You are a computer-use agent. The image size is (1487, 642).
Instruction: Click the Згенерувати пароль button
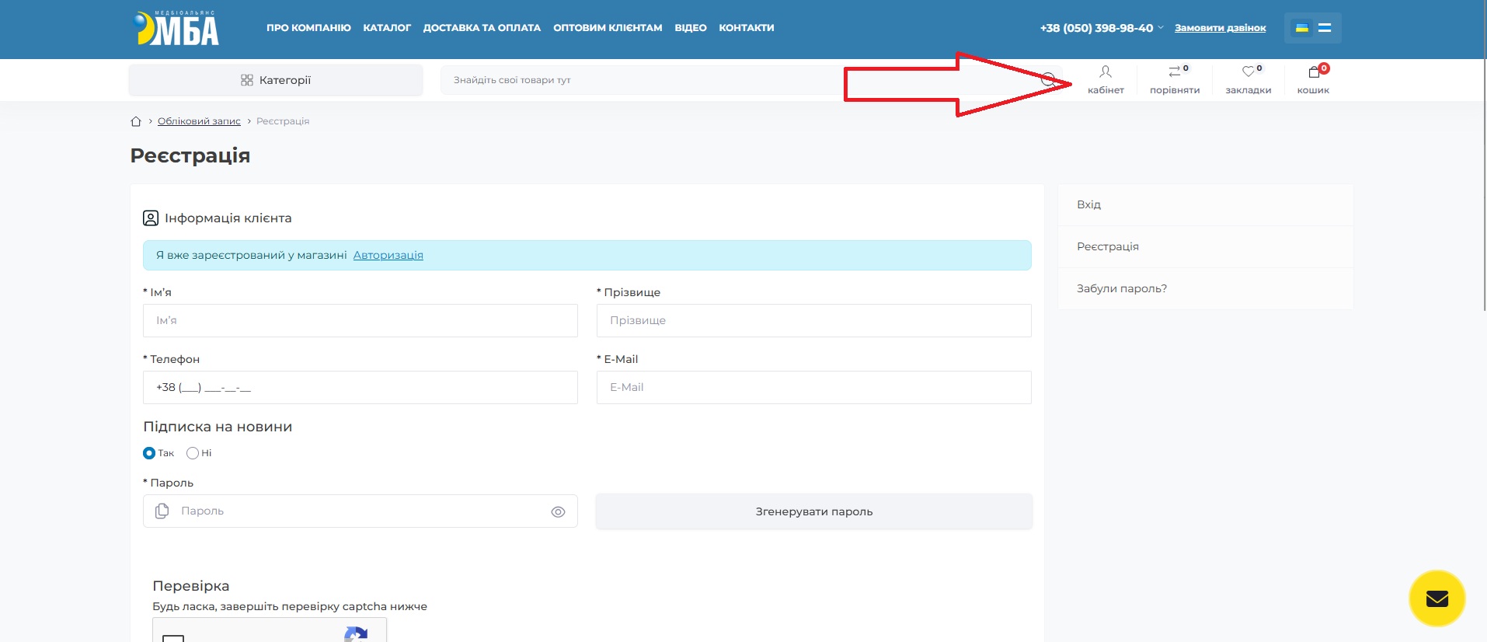pos(813,511)
